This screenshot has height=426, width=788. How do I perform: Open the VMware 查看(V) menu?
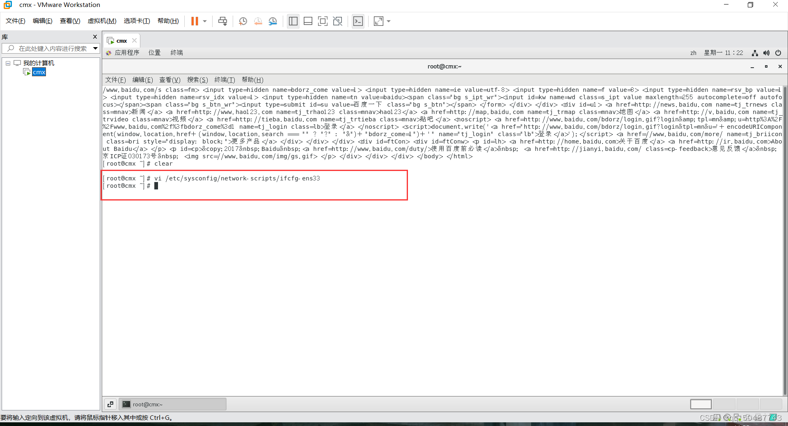pos(70,21)
